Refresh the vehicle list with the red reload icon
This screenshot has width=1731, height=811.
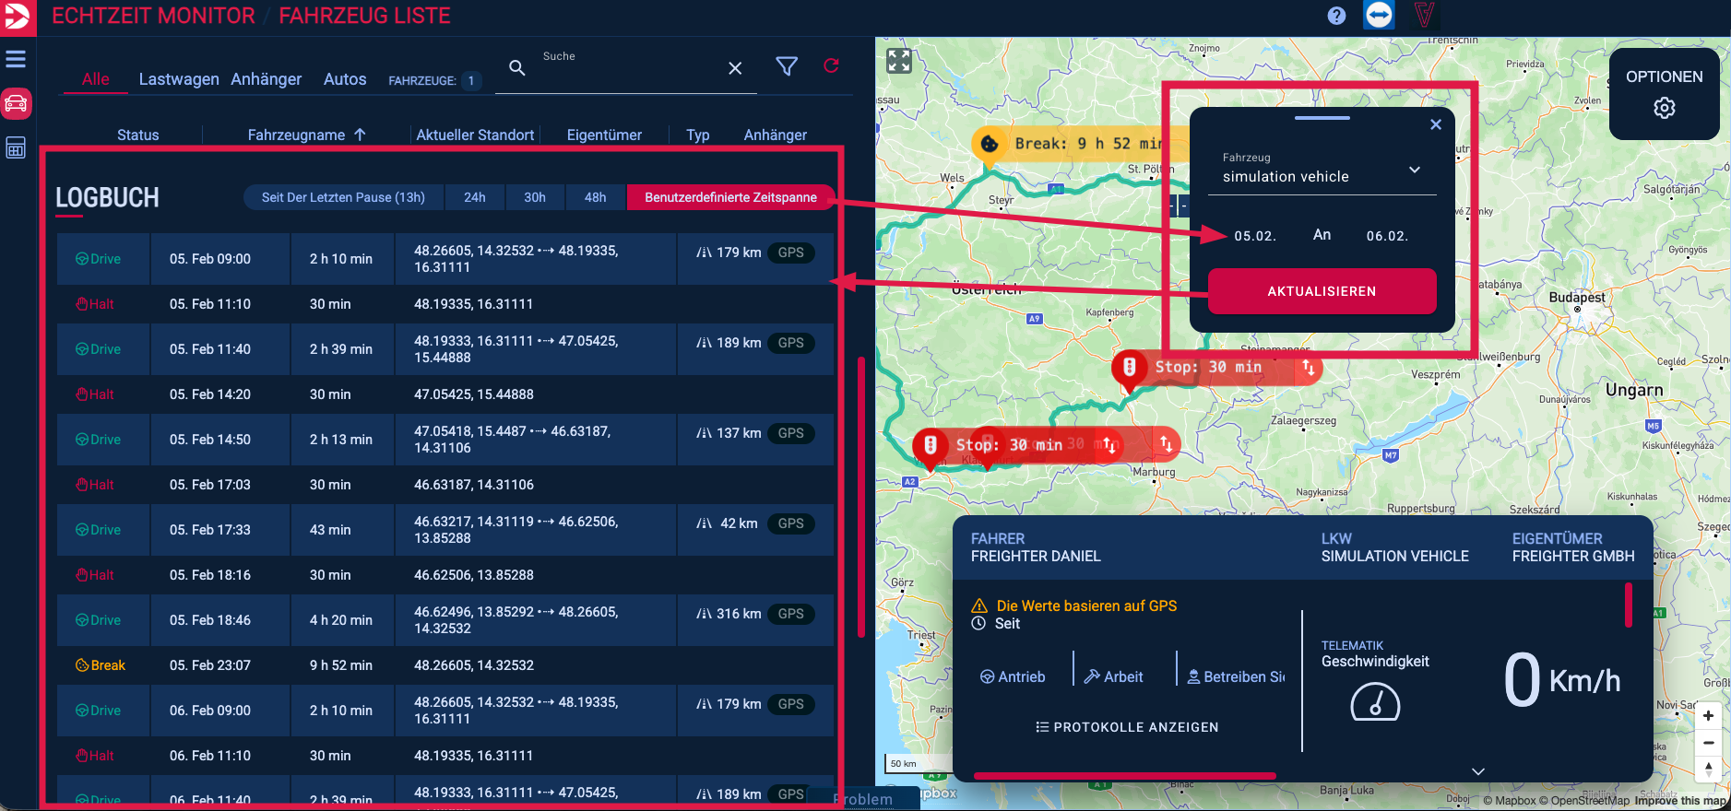tap(831, 66)
